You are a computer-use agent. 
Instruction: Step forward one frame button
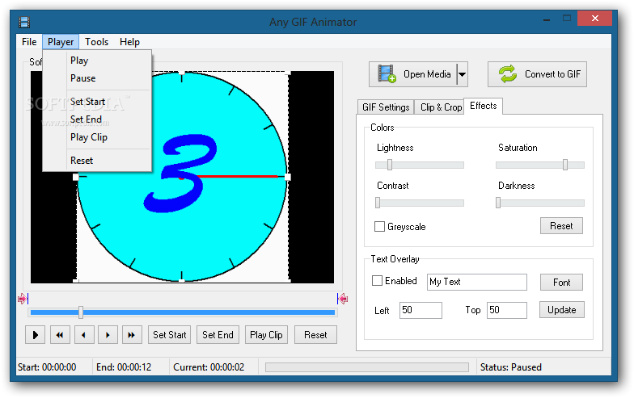click(x=108, y=334)
